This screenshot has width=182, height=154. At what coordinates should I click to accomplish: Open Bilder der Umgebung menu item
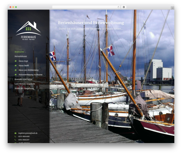coord(24,88)
